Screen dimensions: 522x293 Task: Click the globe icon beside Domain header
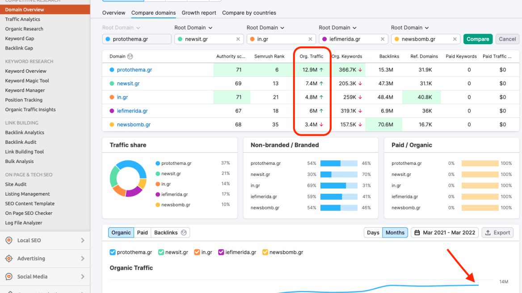coord(130,57)
